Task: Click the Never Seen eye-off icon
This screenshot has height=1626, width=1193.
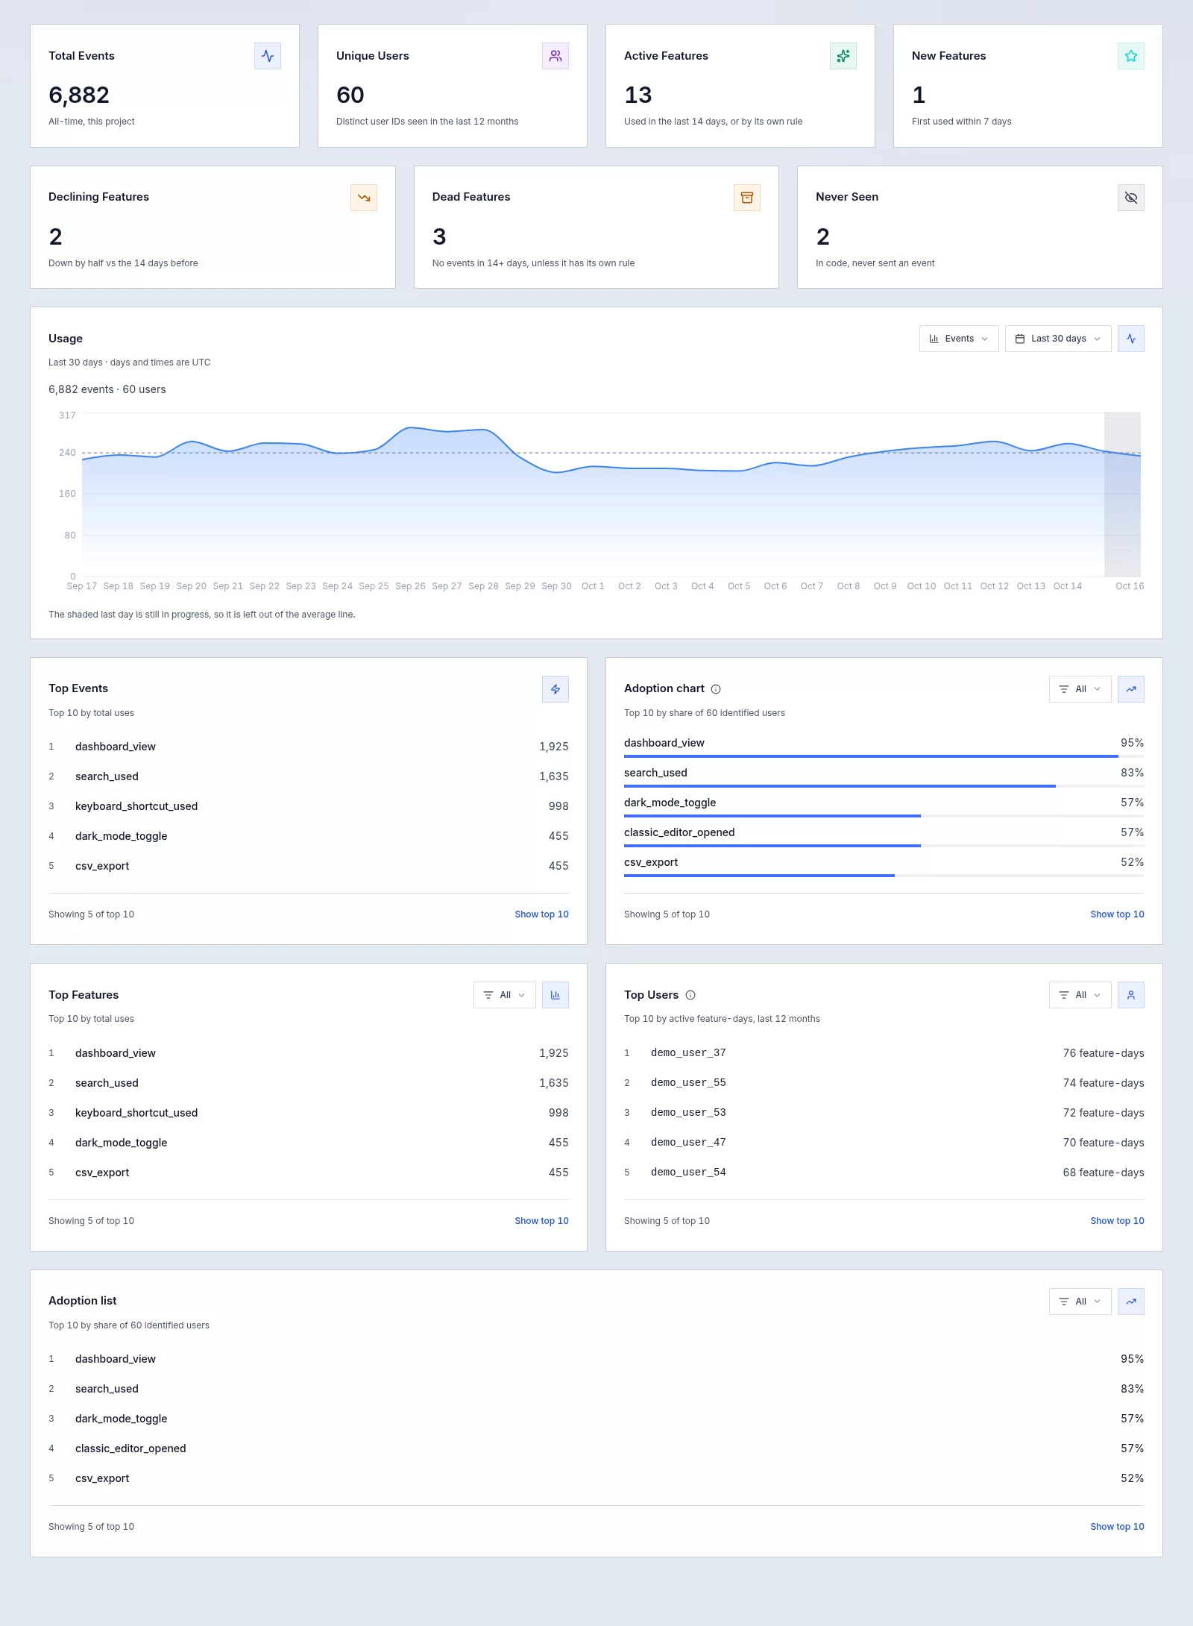Action: tap(1131, 198)
